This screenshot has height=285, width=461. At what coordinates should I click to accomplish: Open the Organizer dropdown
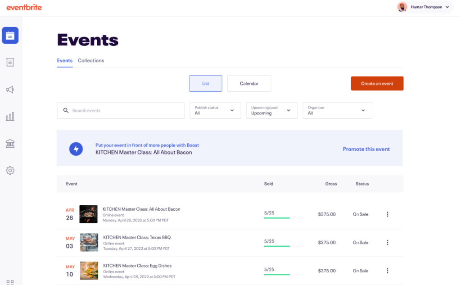point(337,110)
